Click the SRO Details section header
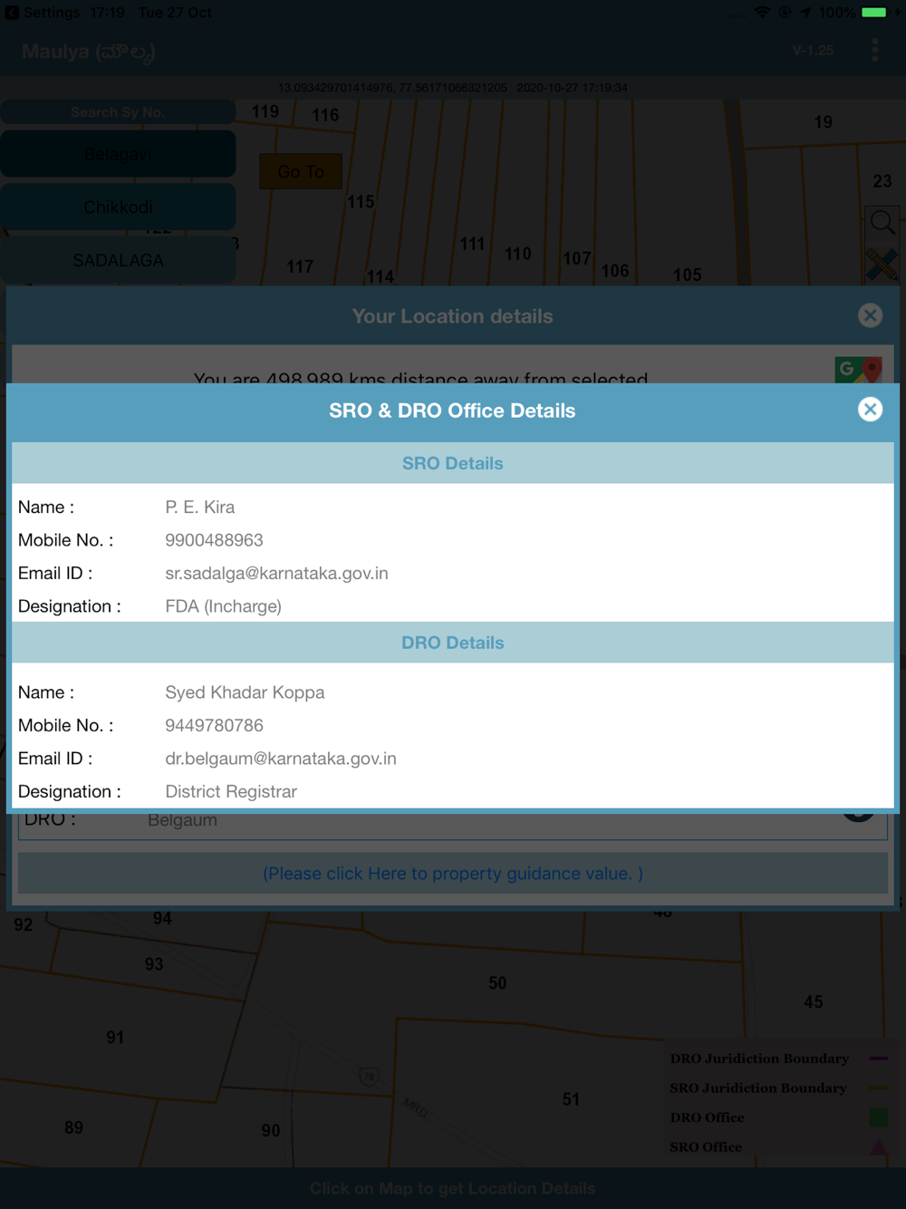This screenshot has width=906, height=1209. click(453, 463)
